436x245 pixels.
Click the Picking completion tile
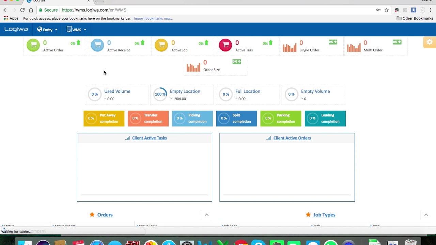tap(192, 118)
